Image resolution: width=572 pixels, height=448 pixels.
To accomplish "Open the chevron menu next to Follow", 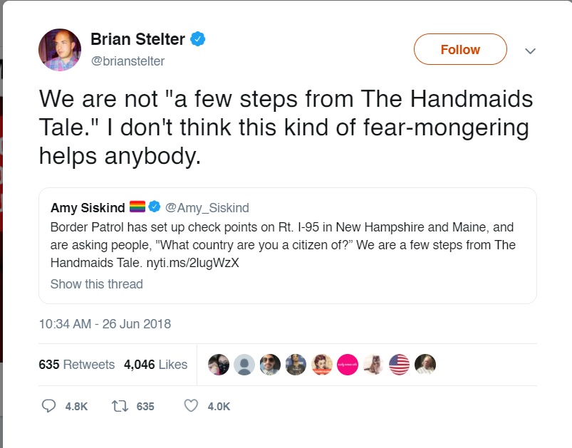I will tap(531, 51).
